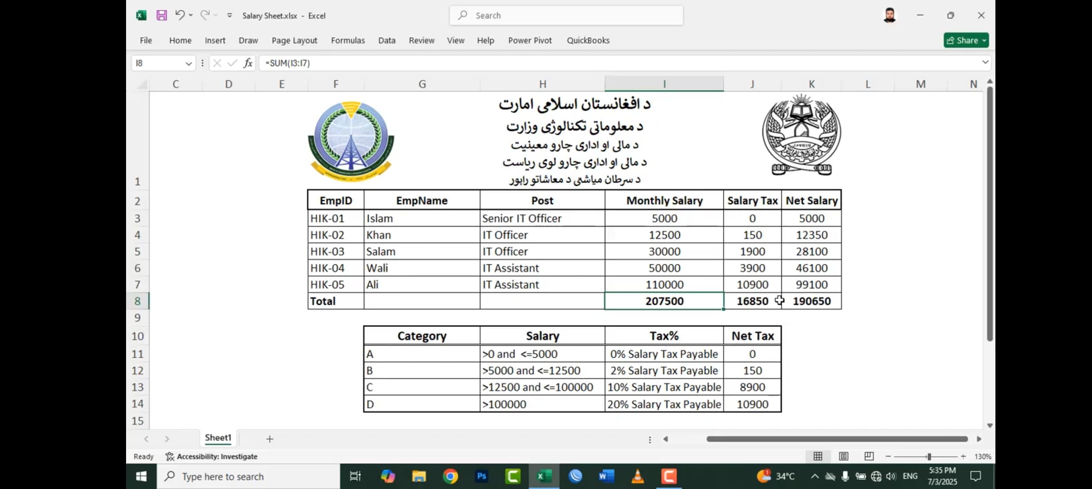Open Photoshop from taskbar
The image size is (1092, 489).
482,476
